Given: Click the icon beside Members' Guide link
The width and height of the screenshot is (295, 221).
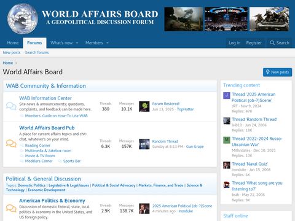Looking at the screenshot, I should point(22,116).
